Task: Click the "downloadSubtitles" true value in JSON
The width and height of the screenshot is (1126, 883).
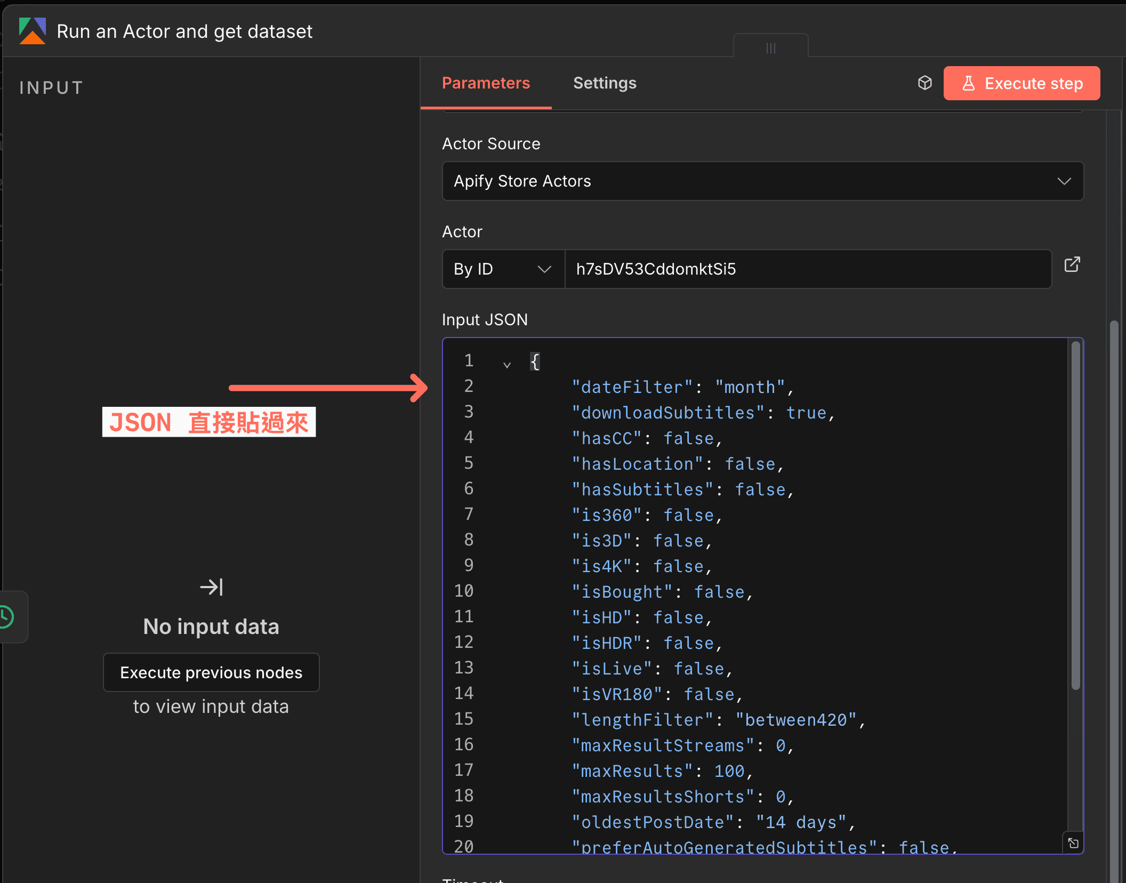Action: [x=806, y=413]
